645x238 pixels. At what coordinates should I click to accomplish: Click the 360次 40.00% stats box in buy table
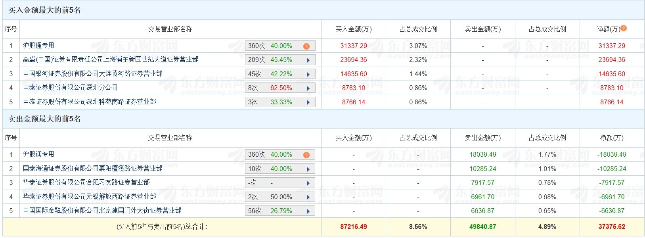[274, 46]
